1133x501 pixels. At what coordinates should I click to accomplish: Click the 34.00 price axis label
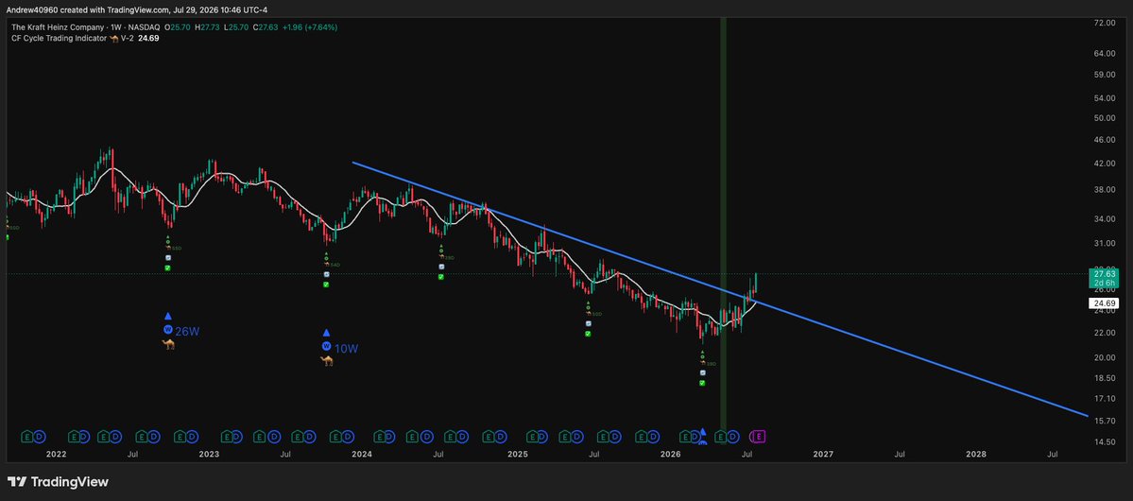1104,219
